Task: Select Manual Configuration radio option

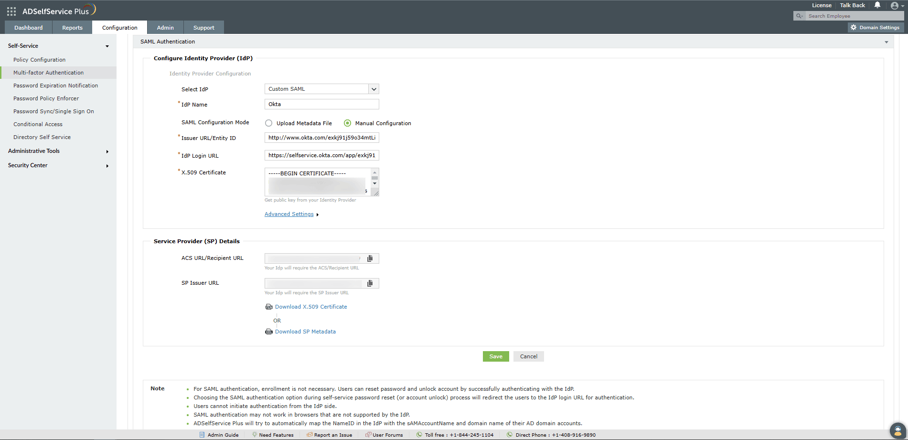Action: tap(347, 123)
